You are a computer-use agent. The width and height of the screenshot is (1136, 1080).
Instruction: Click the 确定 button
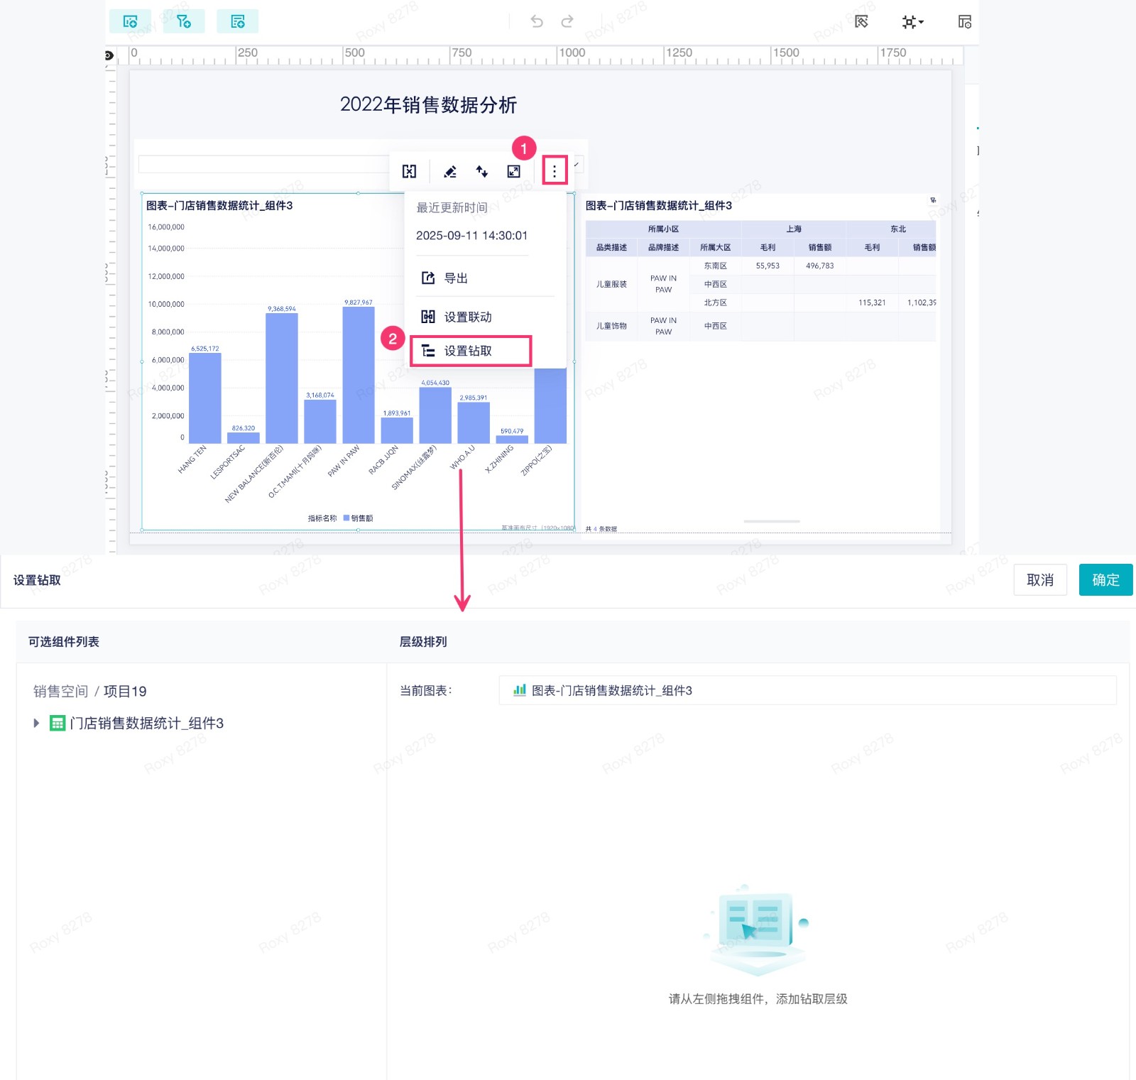click(1105, 580)
